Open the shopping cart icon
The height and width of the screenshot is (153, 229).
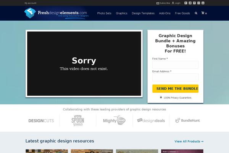pyautogui.click(x=204, y=13)
